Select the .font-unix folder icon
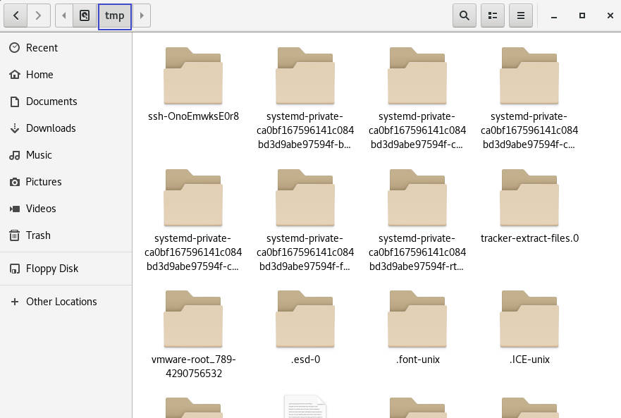Screen dimensions: 621x418 tap(417, 319)
